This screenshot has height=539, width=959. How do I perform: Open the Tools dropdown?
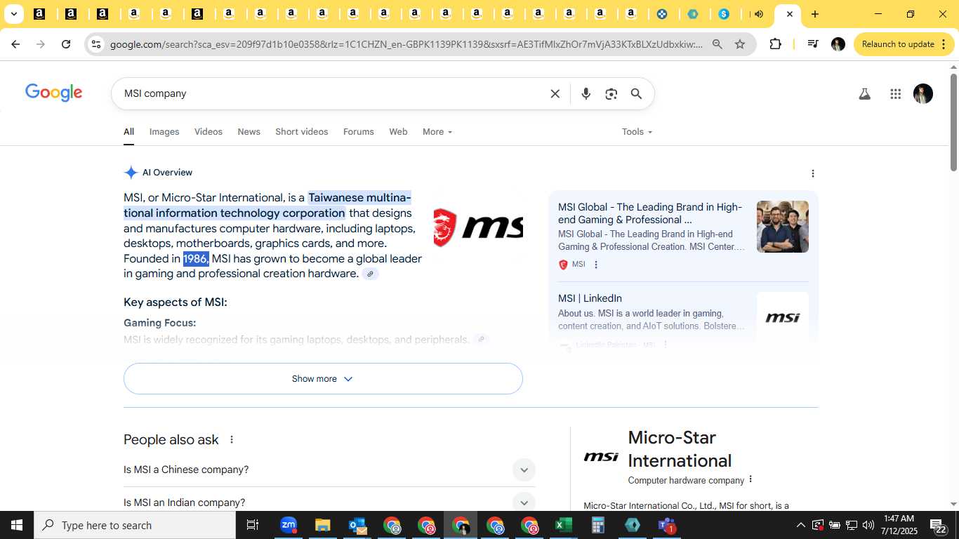pyautogui.click(x=637, y=132)
